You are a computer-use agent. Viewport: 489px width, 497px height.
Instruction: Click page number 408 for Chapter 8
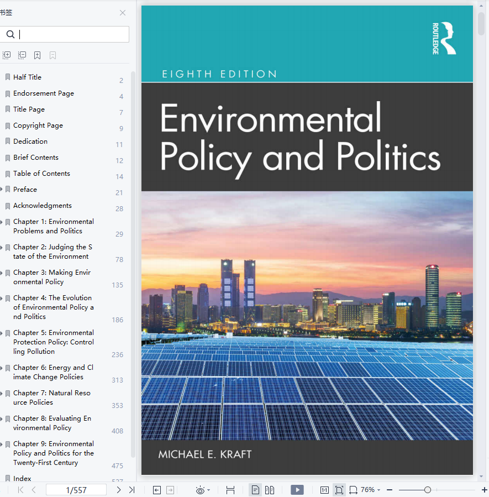pos(118,431)
